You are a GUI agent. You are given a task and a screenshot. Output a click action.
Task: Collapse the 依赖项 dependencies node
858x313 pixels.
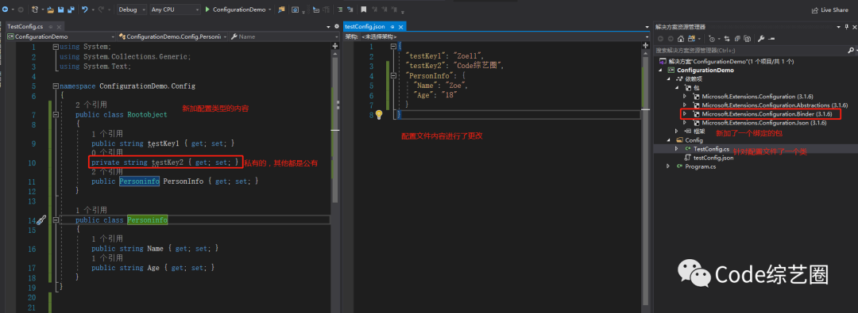pos(669,78)
